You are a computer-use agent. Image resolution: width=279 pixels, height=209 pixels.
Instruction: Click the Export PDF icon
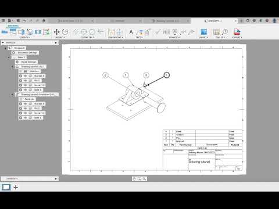pyautogui.click(x=237, y=32)
